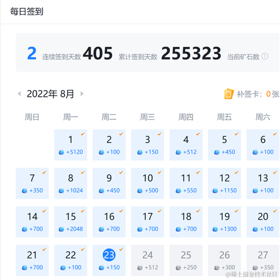Click 周日 weekday header
Viewport: 280px width, 280px height.
click(32, 117)
